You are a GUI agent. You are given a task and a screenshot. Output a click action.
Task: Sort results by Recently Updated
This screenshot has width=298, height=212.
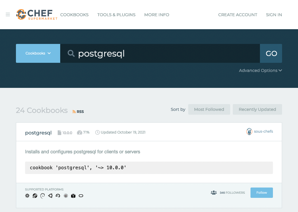[257, 109]
